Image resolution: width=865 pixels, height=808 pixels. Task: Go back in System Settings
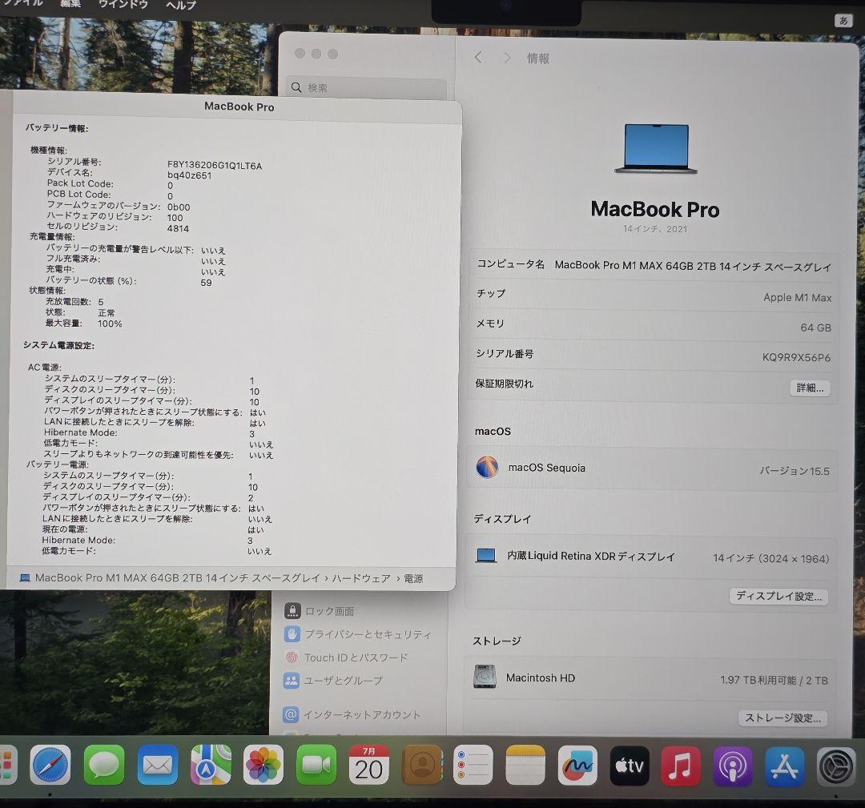click(x=478, y=58)
